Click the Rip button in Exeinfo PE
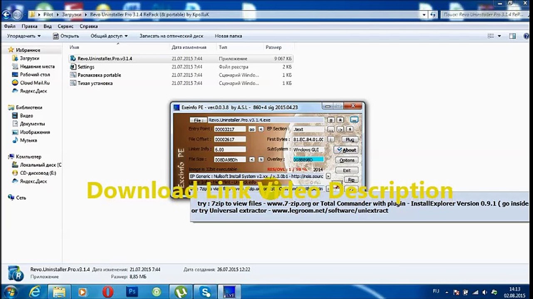533x299 pixels. pyautogui.click(x=351, y=180)
